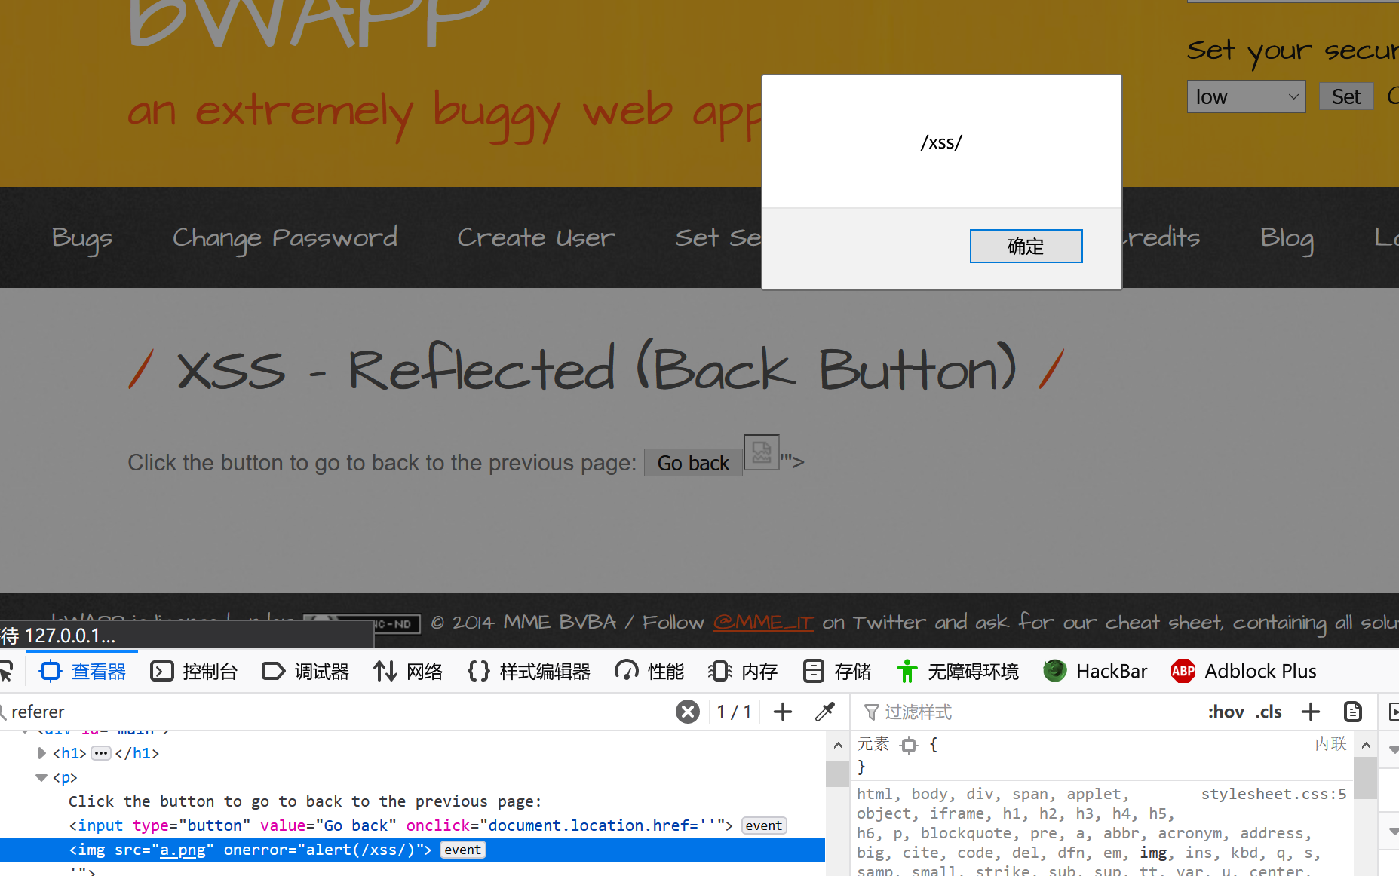Image resolution: width=1399 pixels, height=876 pixels.
Task: Open the security level dropdown showing low
Action: point(1246,96)
